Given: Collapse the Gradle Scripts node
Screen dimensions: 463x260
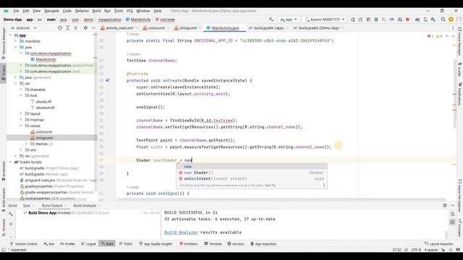Looking at the screenshot, I should [x=10, y=162].
